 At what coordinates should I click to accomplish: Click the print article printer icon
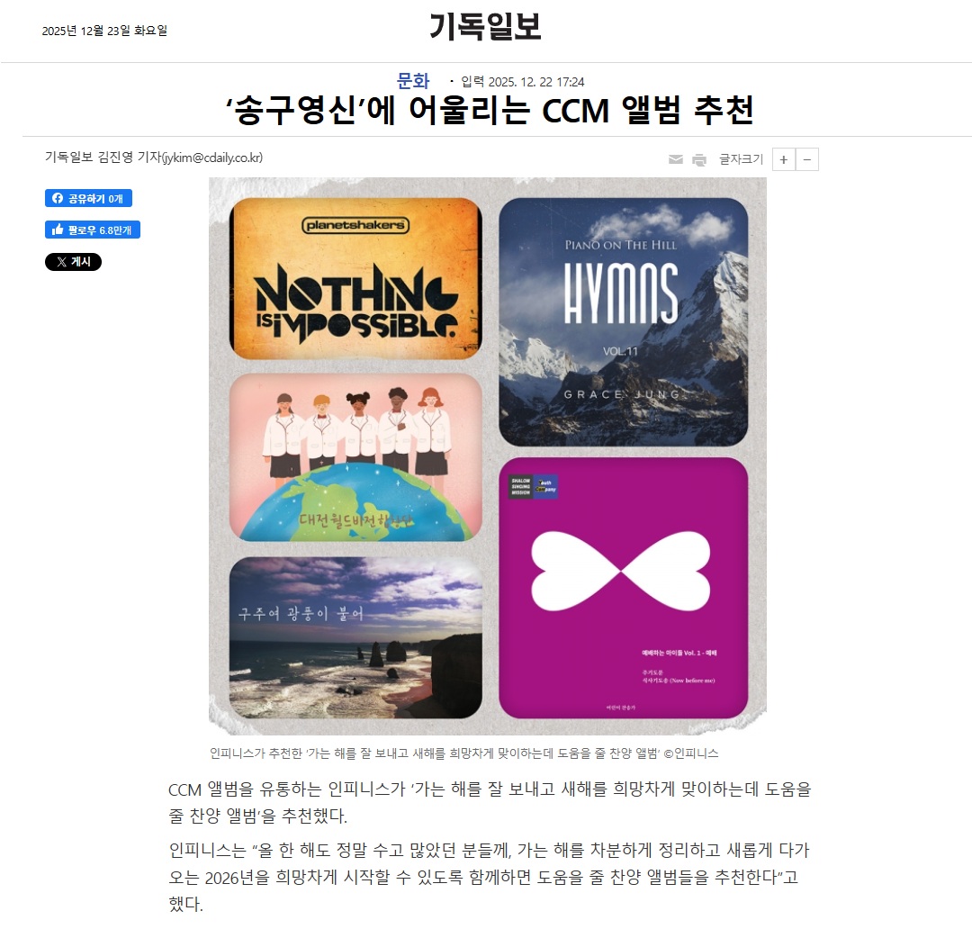tap(699, 160)
